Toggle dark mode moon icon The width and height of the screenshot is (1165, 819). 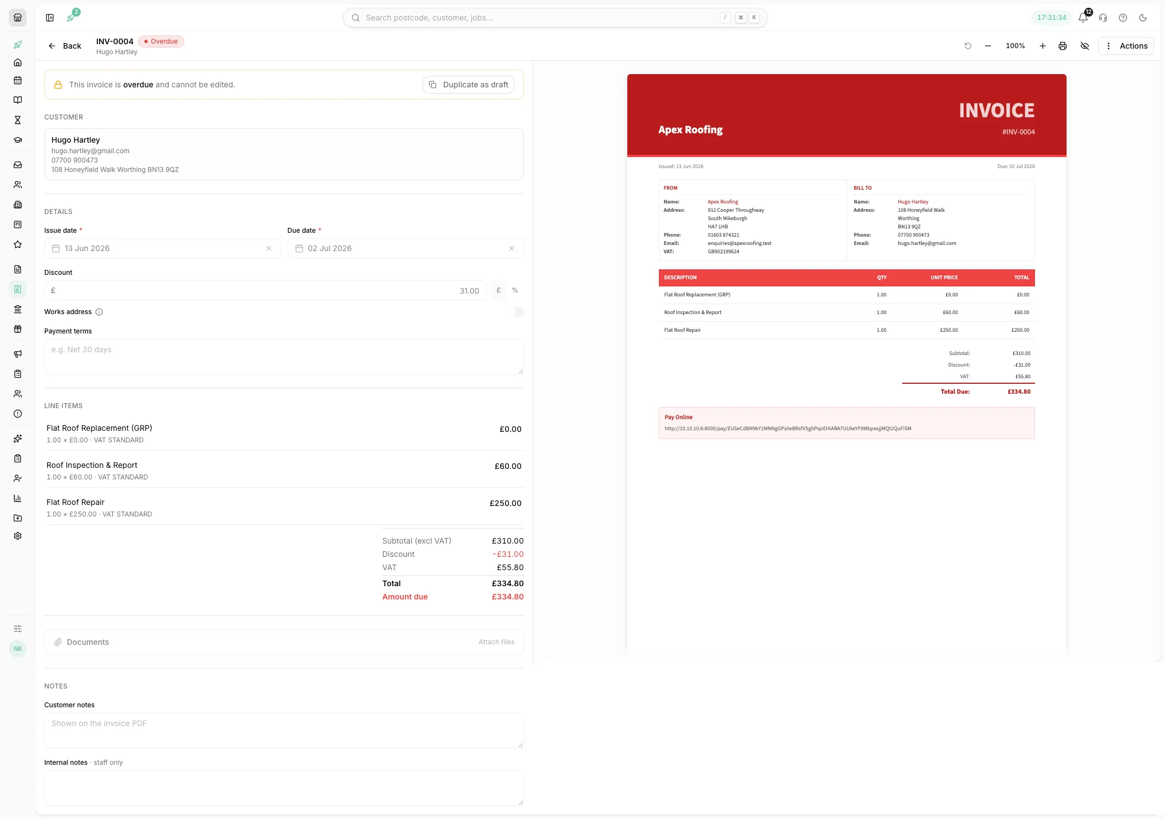pyautogui.click(x=1143, y=18)
